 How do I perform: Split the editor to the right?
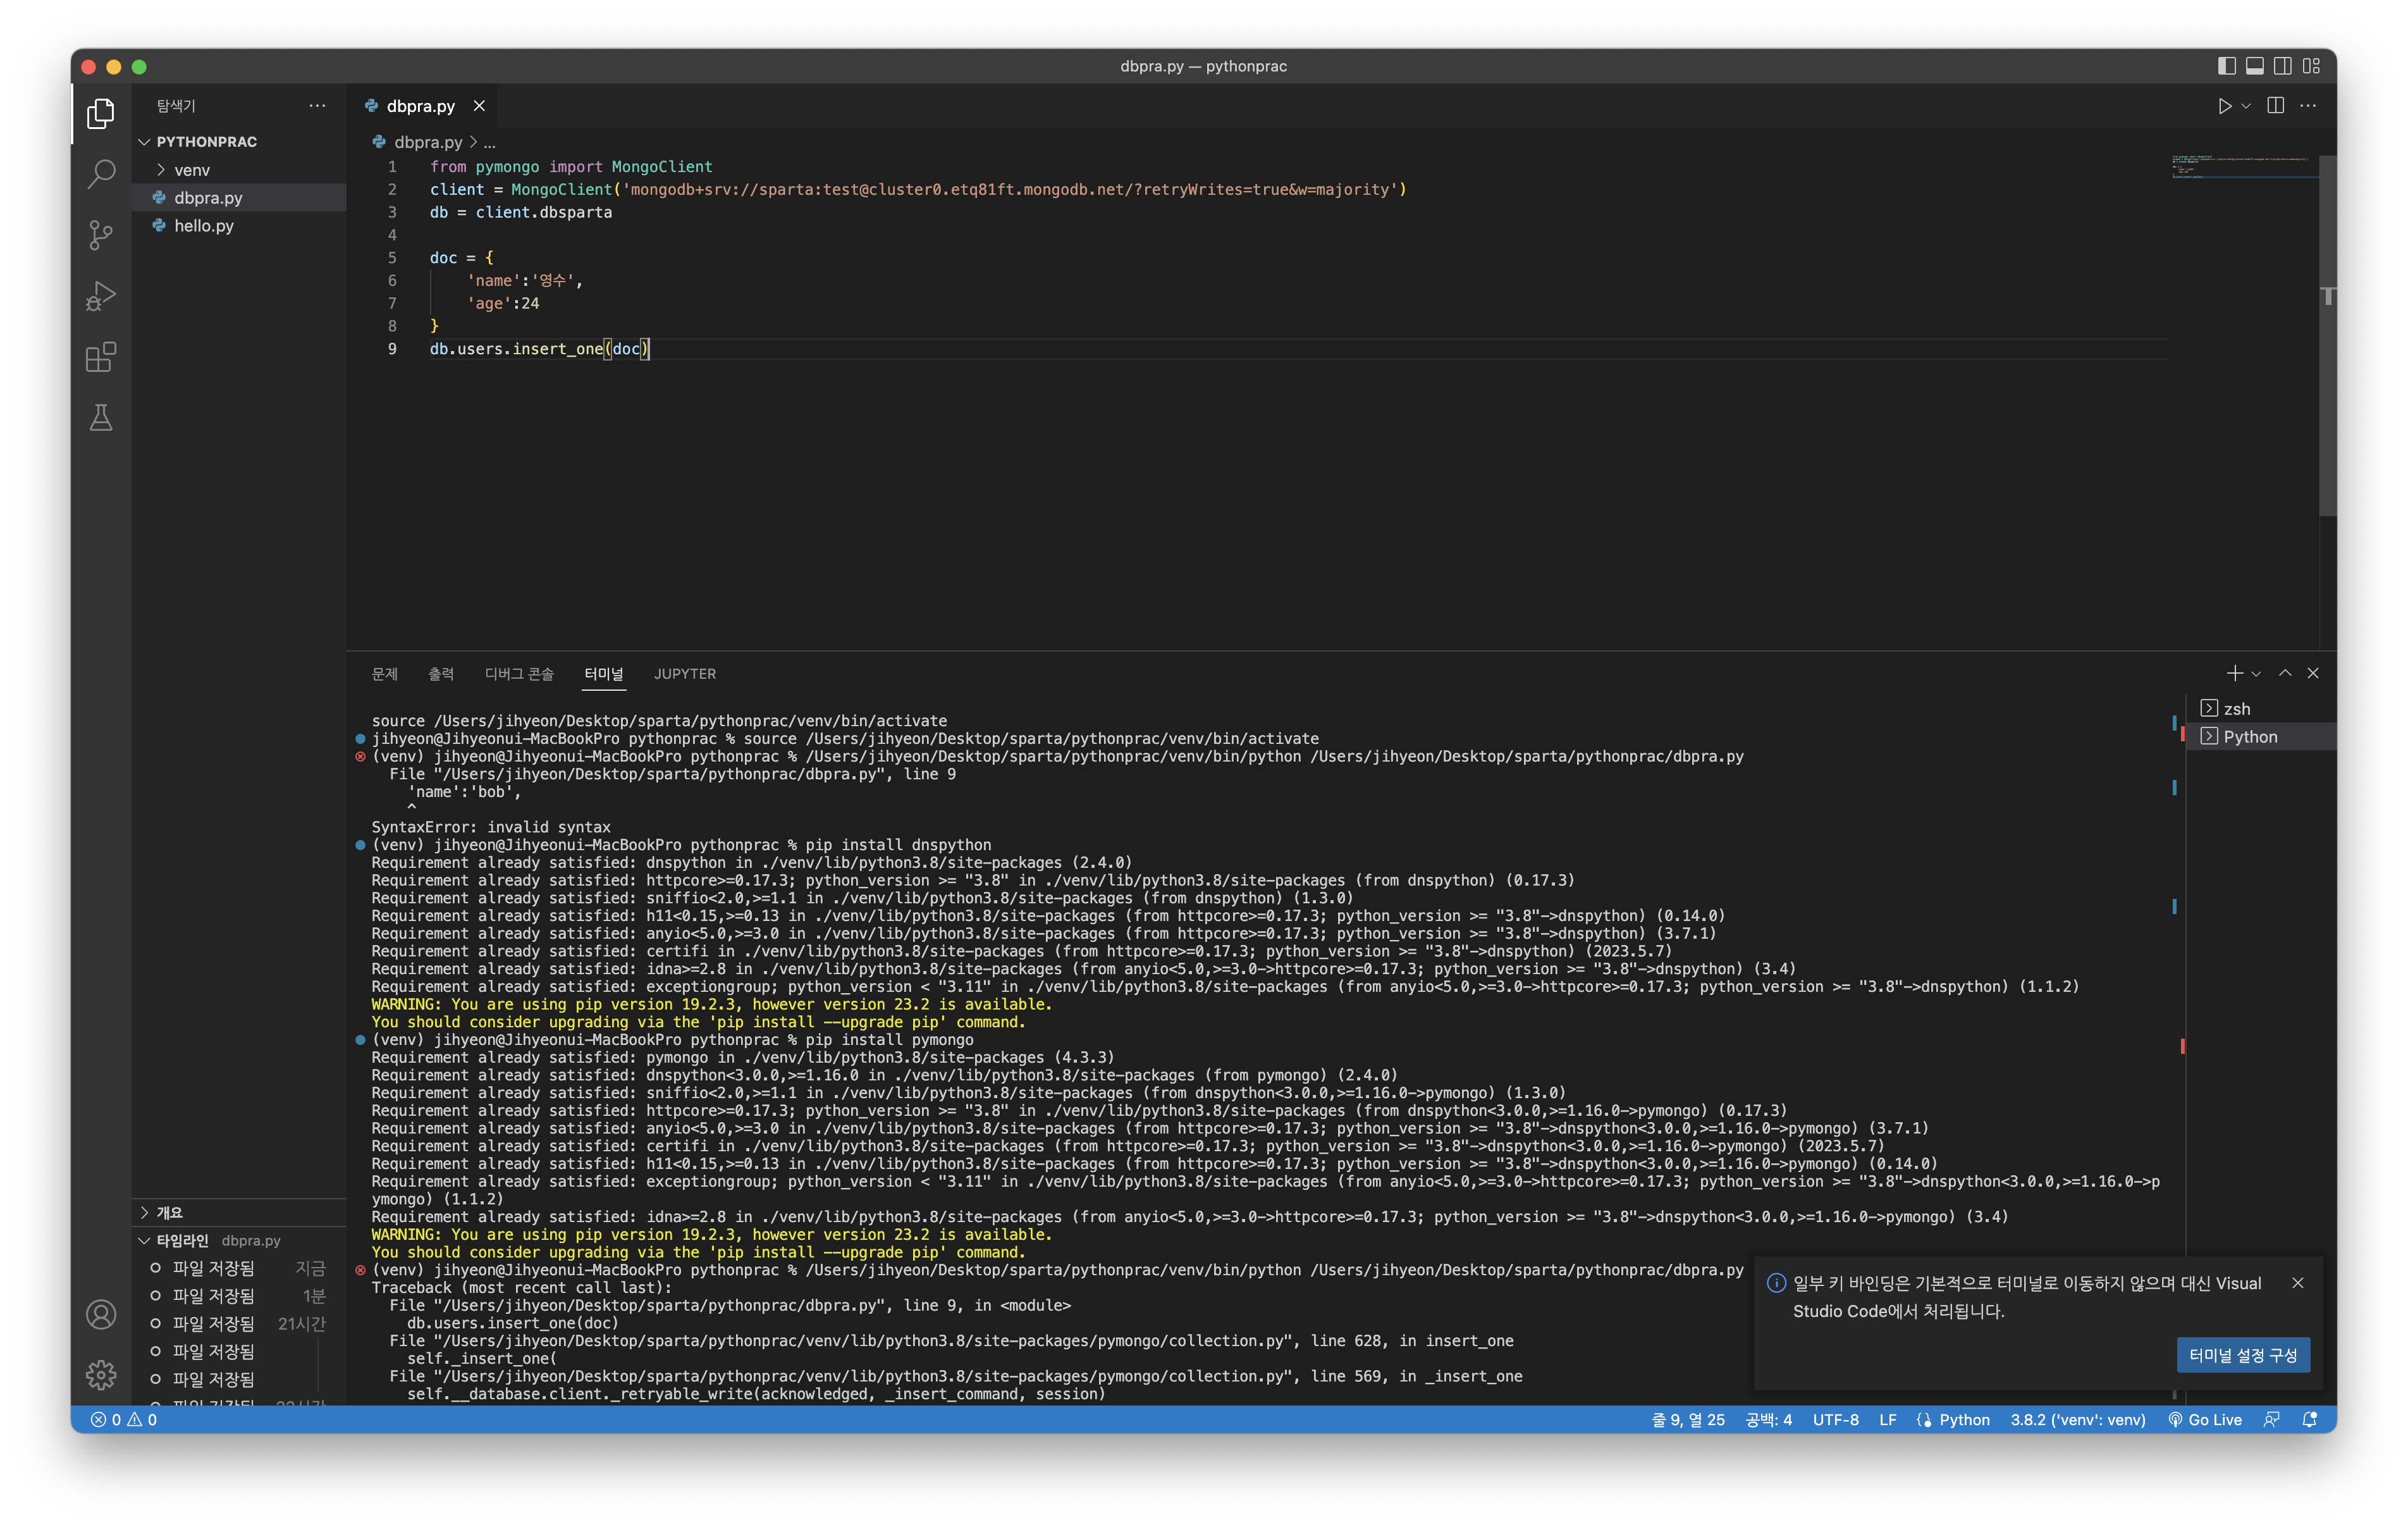point(2275,106)
